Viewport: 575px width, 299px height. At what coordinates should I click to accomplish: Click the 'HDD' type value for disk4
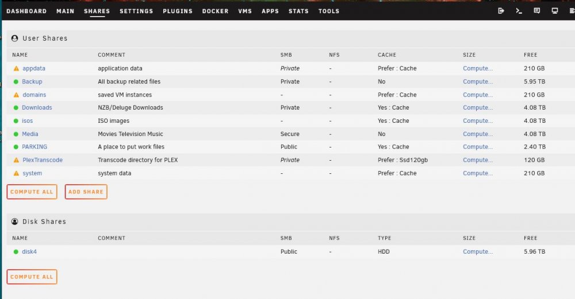384,252
